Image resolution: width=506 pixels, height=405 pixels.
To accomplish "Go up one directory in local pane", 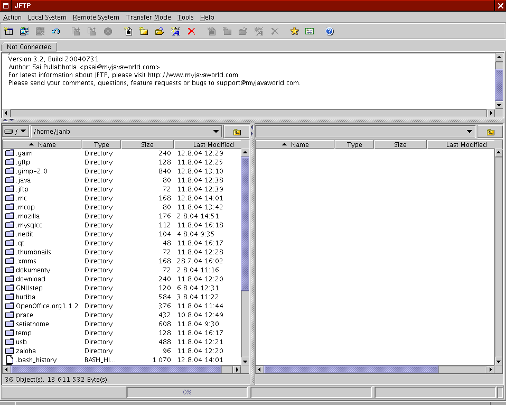I will tap(237, 132).
